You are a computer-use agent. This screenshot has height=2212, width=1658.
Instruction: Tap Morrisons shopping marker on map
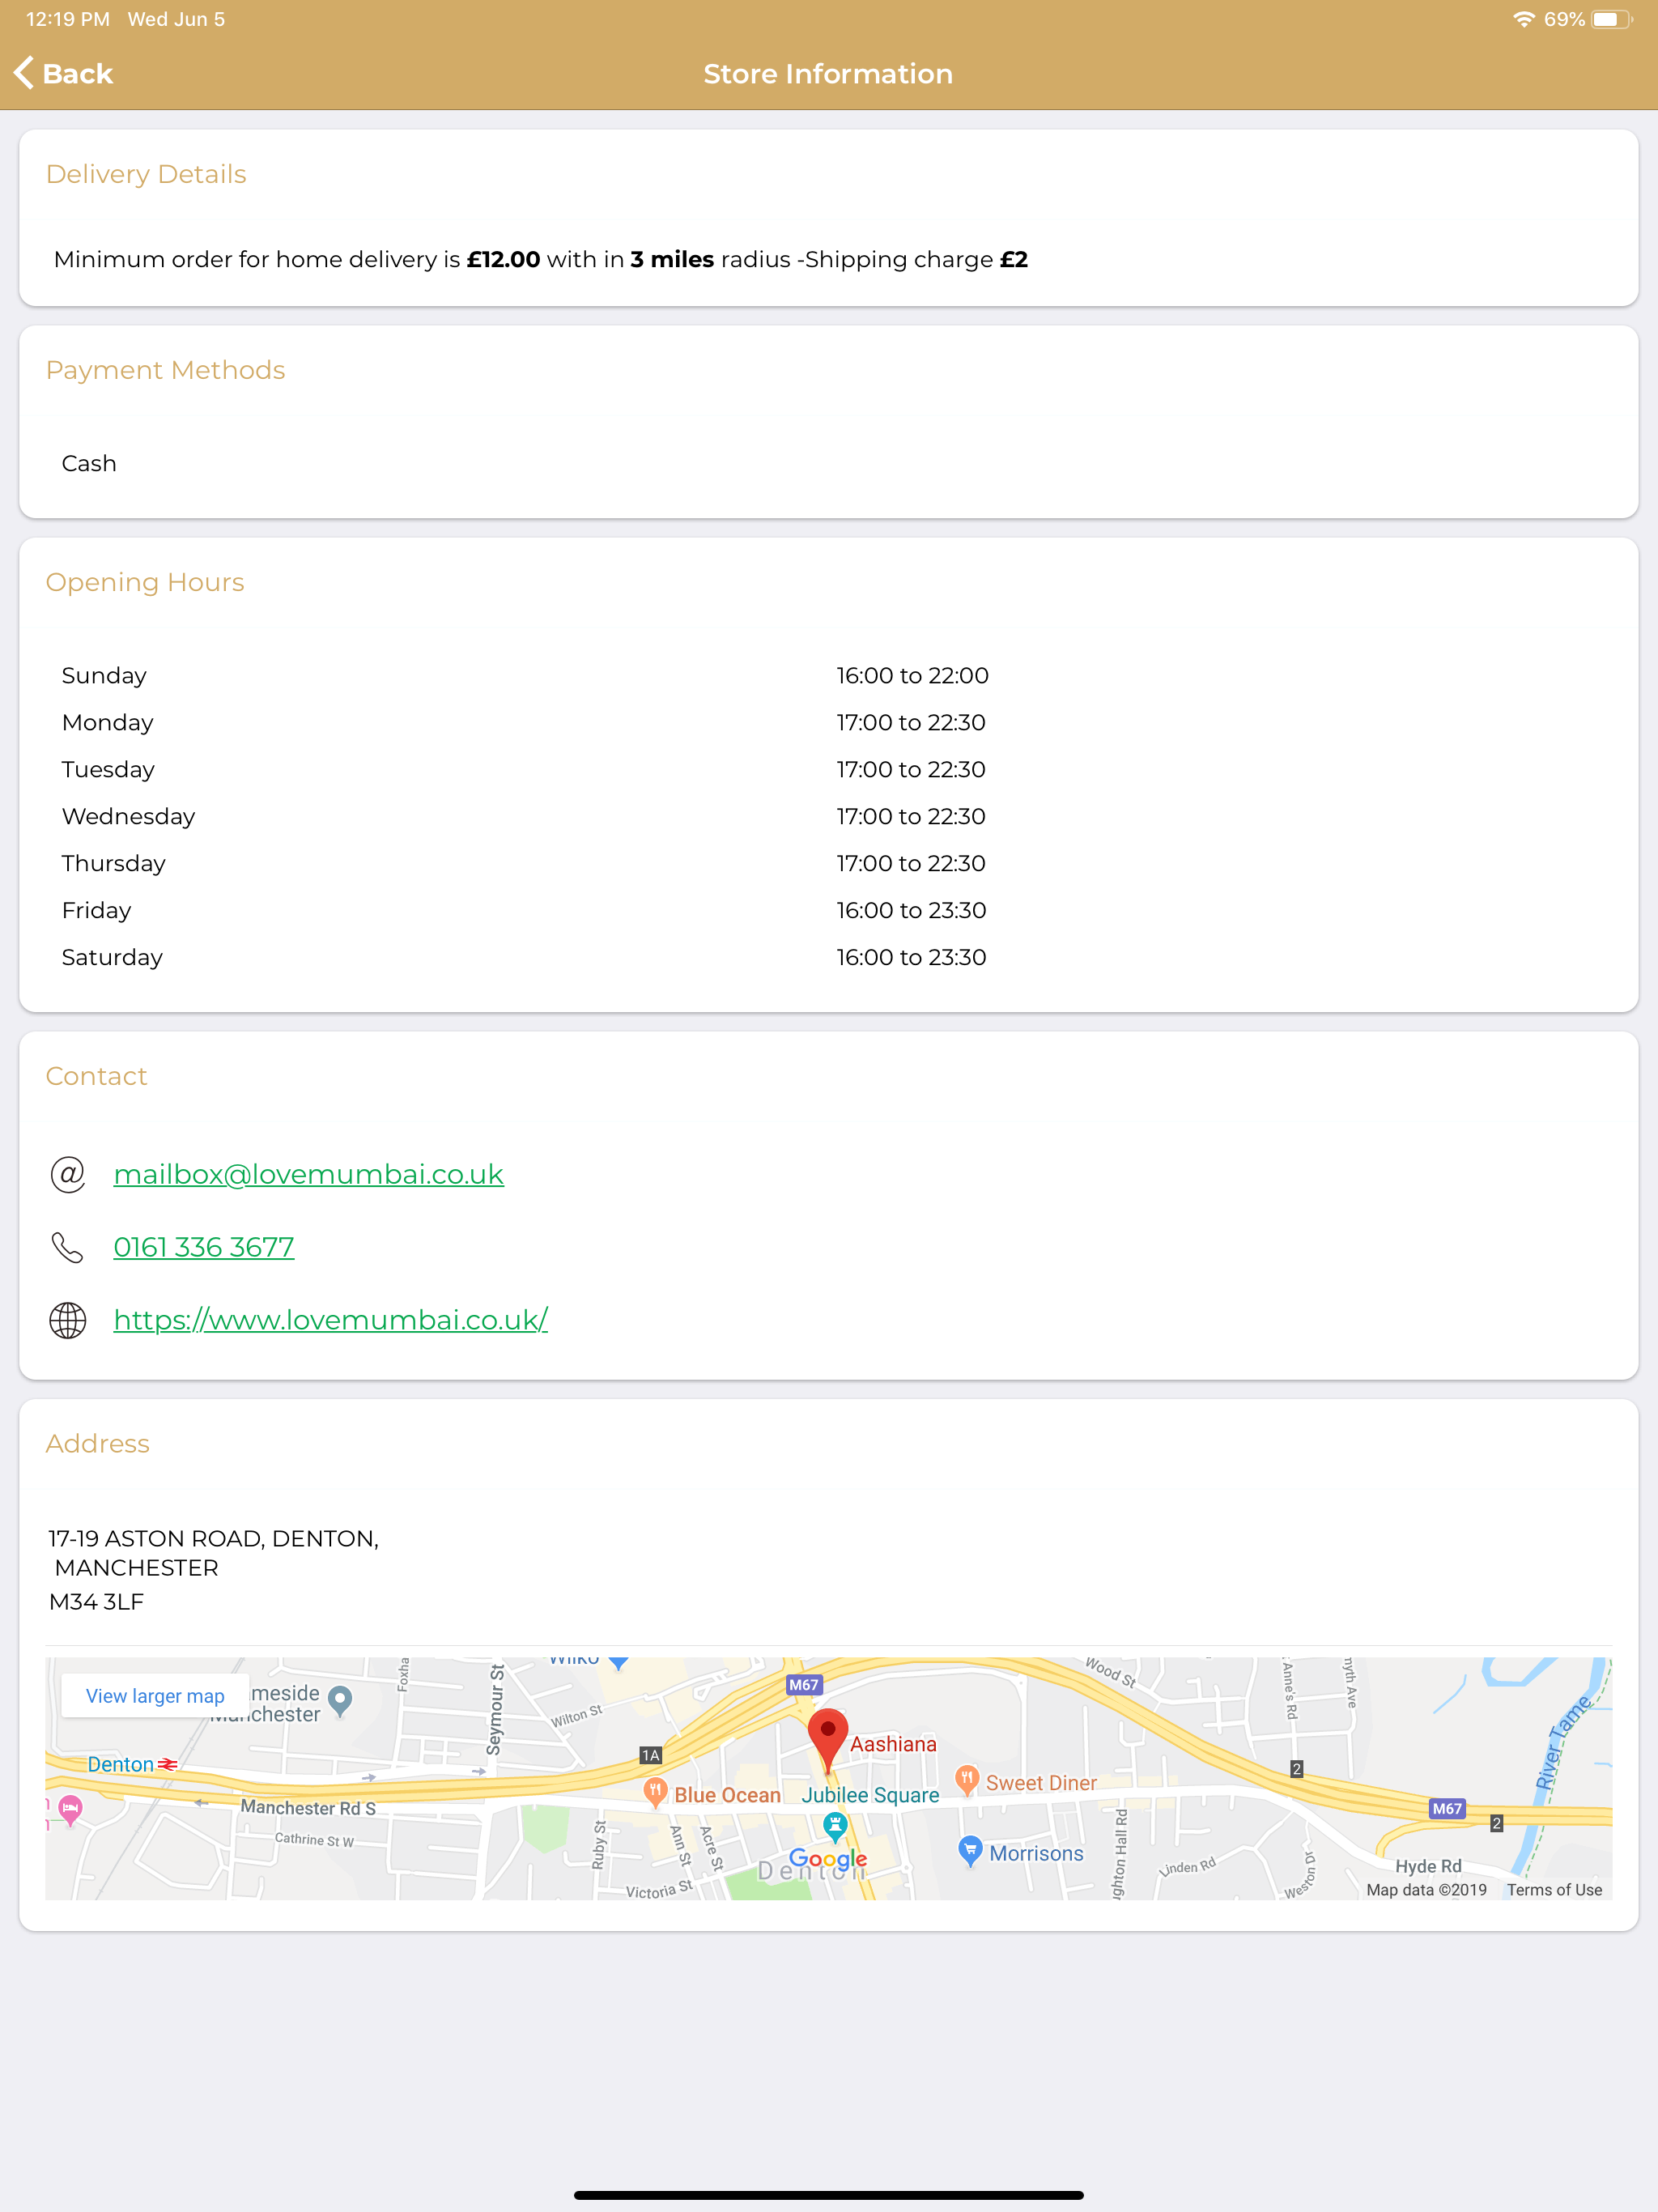969,1852
